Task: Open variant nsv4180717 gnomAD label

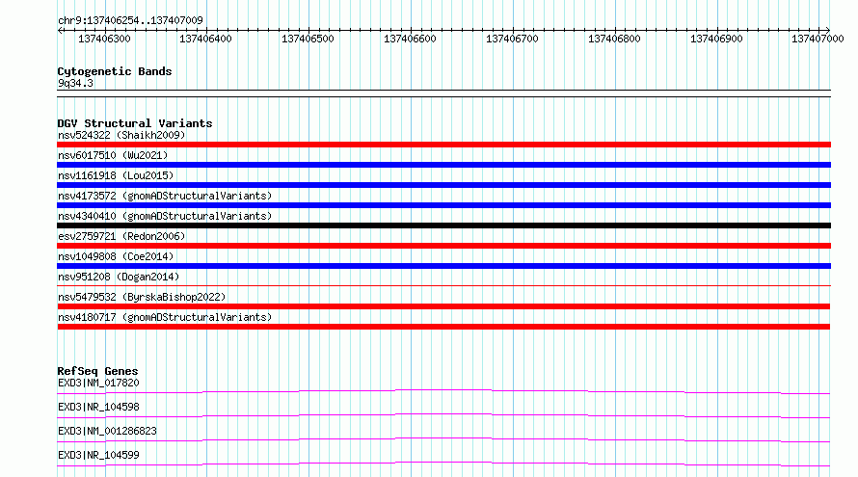Action: pyautogui.click(x=165, y=317)
